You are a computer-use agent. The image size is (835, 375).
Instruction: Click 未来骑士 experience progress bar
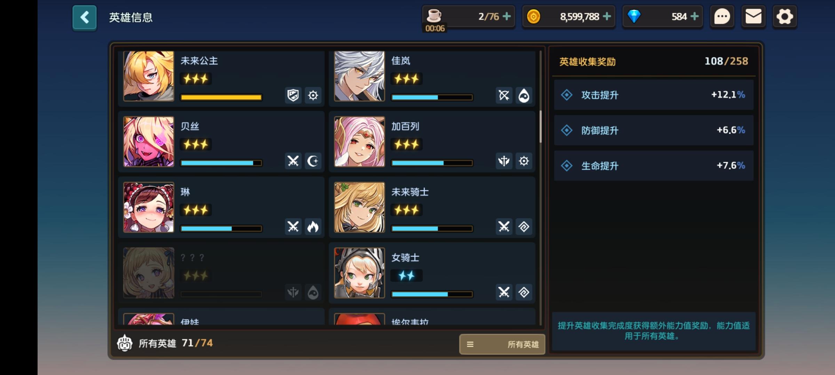pos(432,228)
